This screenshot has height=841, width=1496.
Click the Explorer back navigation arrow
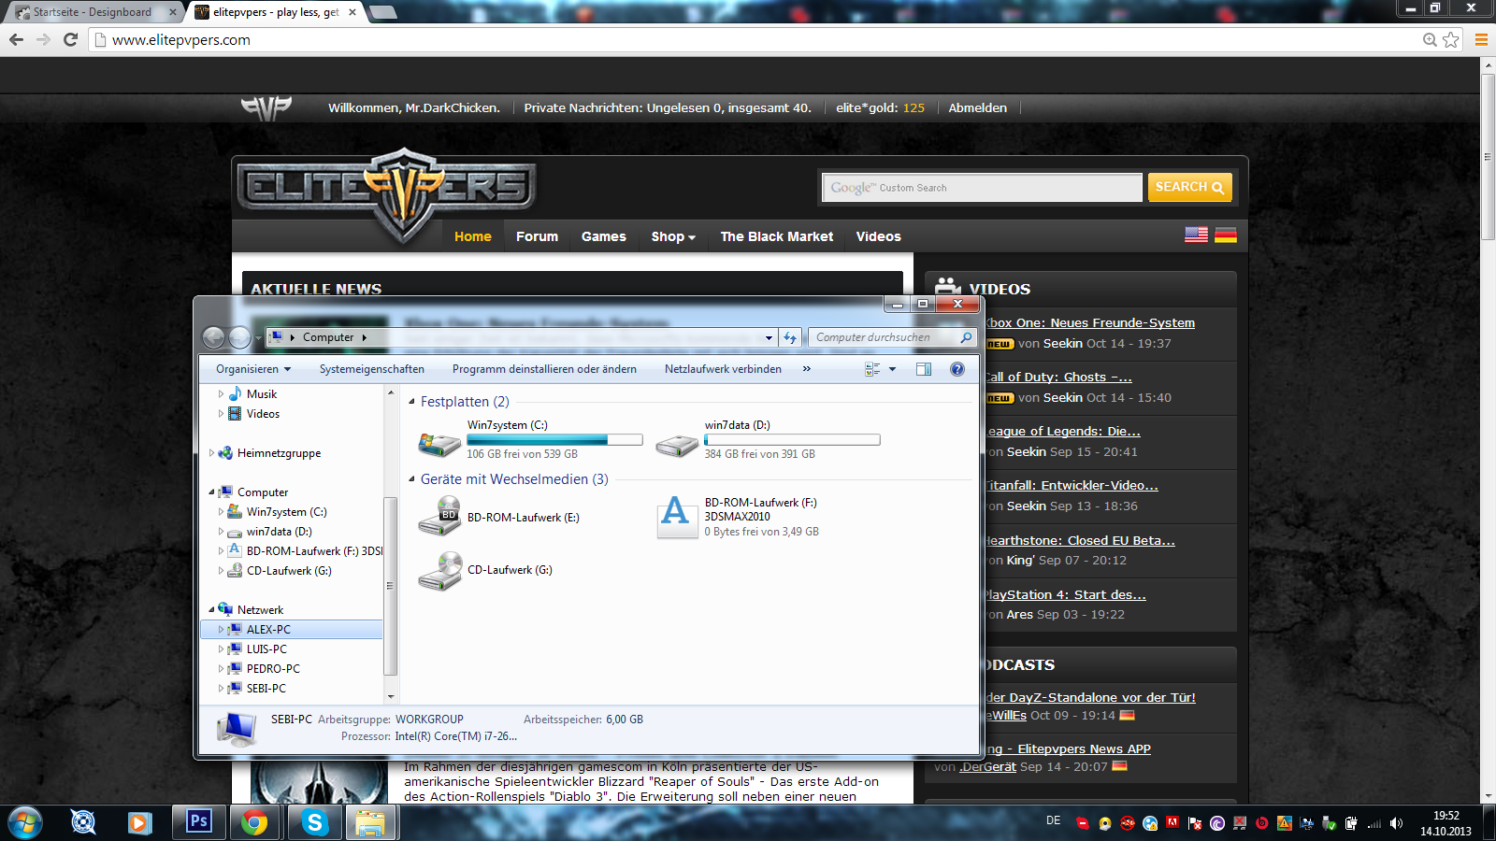(213, 337)
